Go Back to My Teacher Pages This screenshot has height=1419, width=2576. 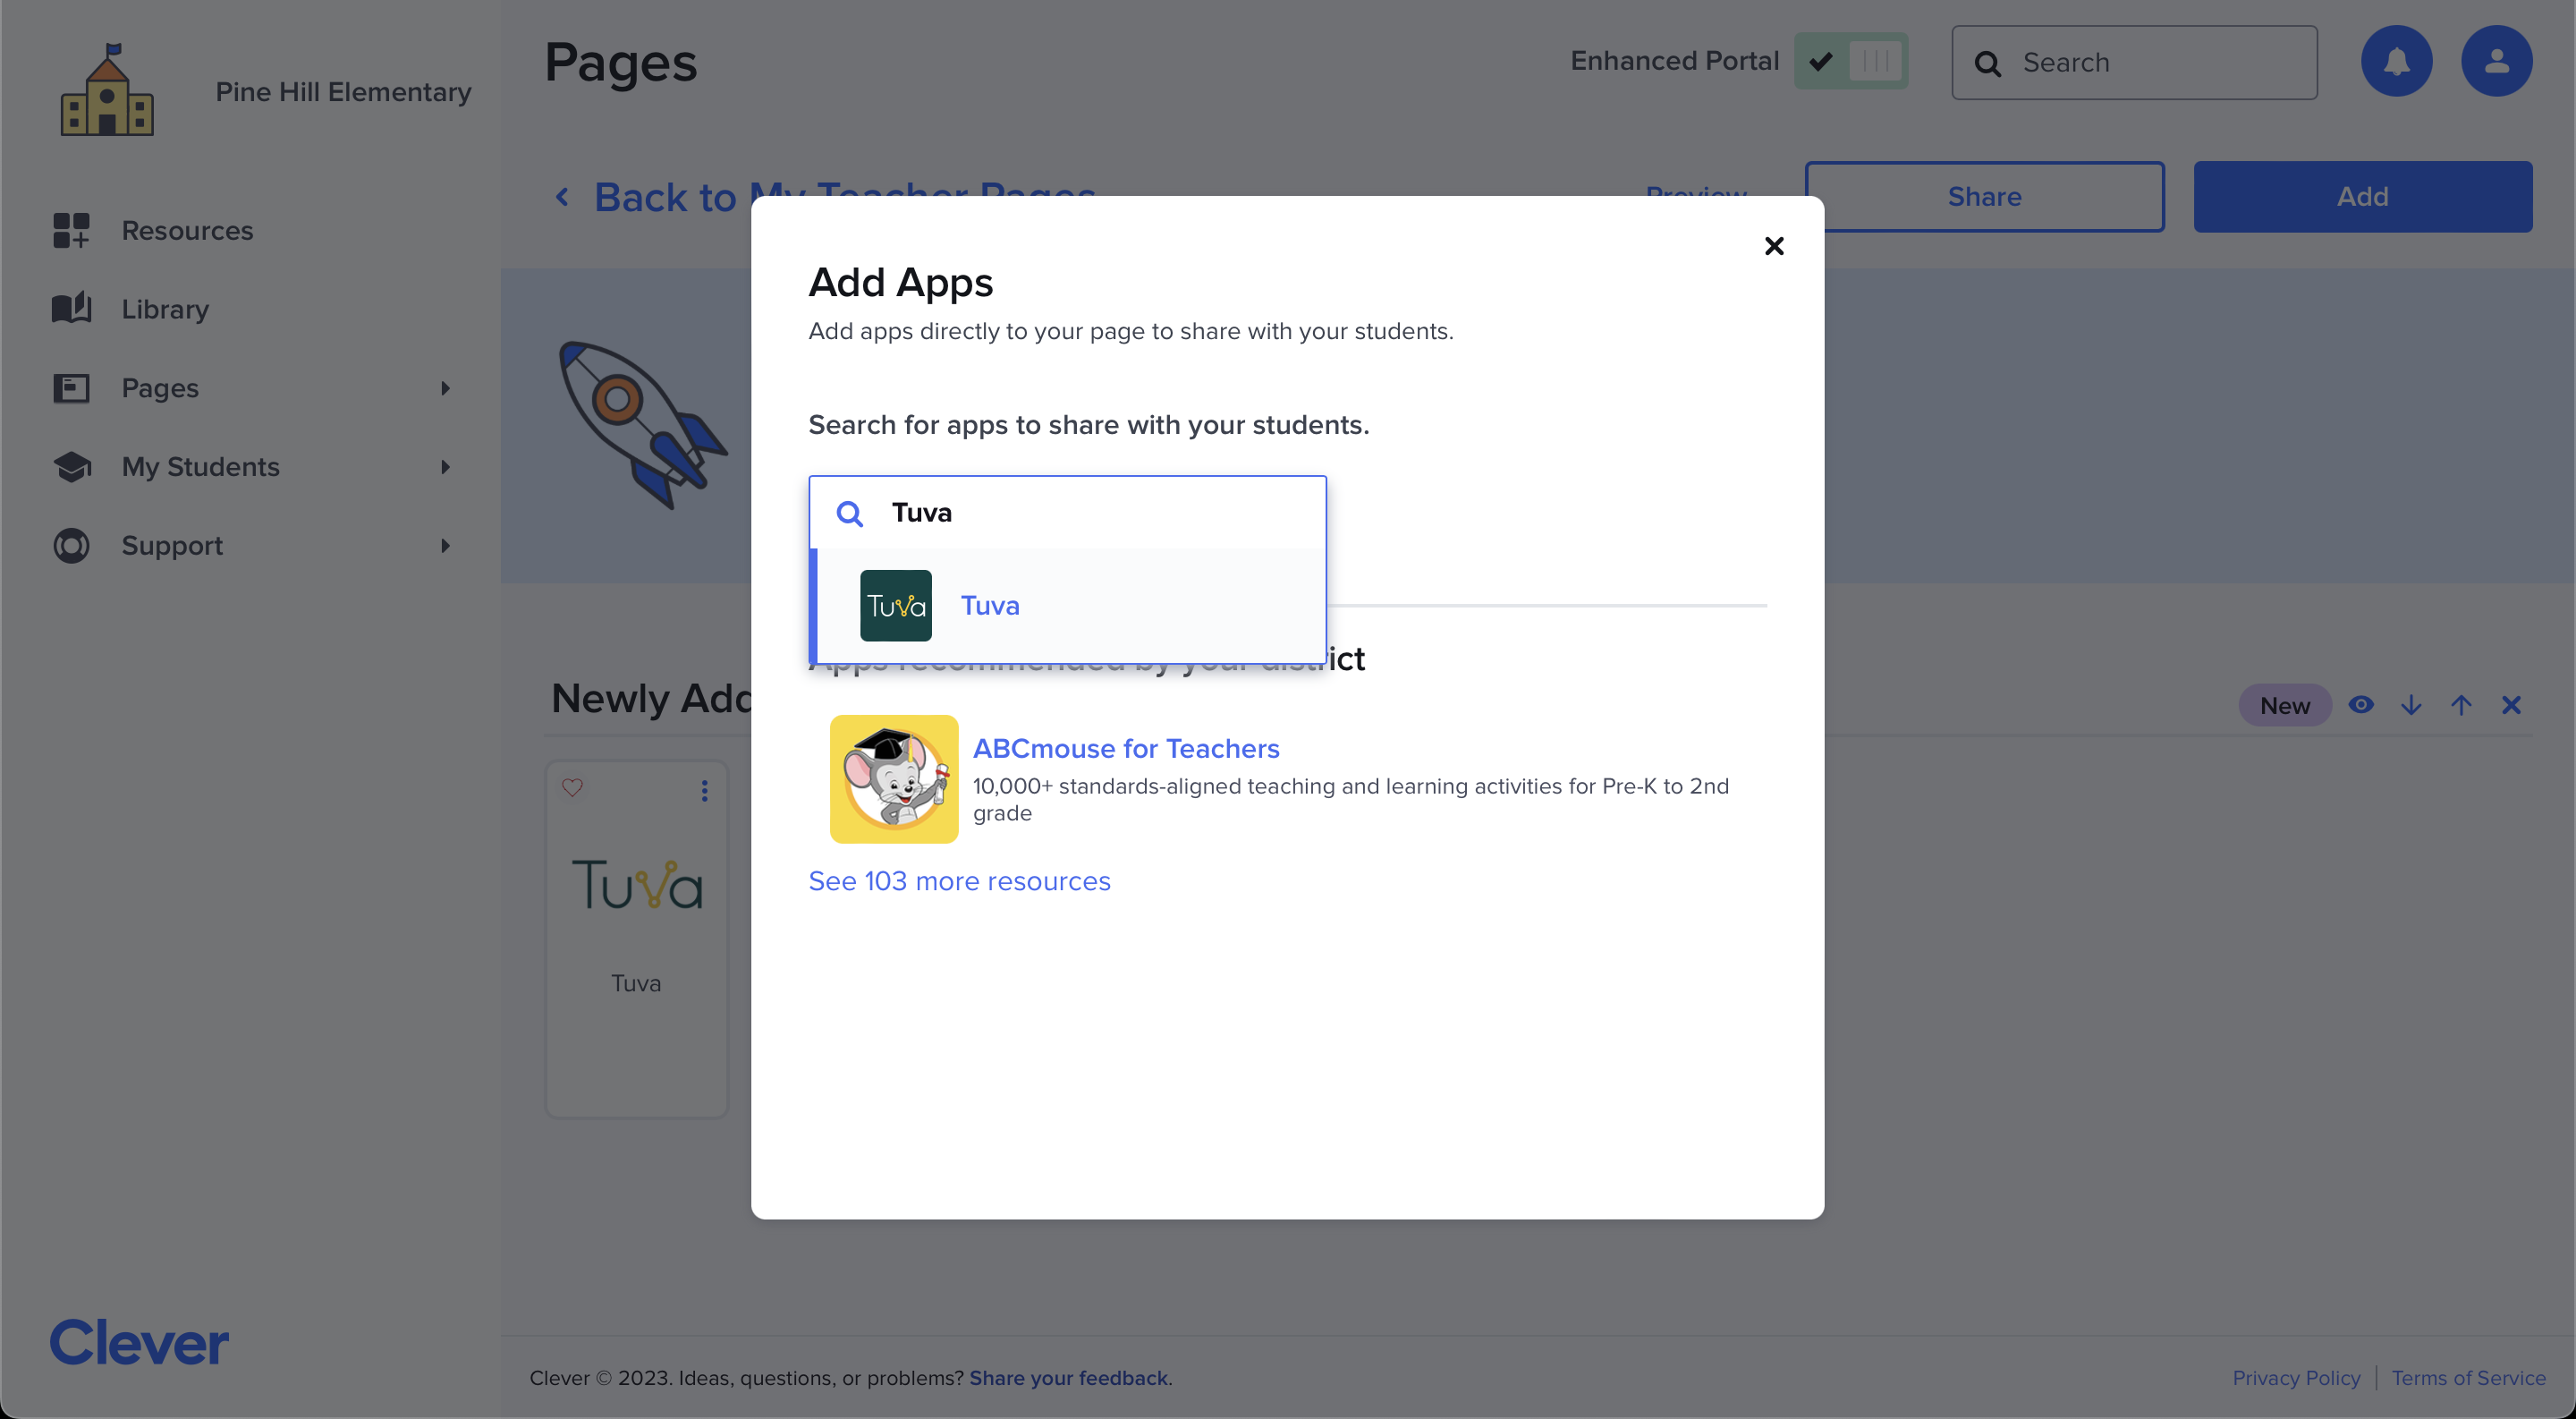844,198
